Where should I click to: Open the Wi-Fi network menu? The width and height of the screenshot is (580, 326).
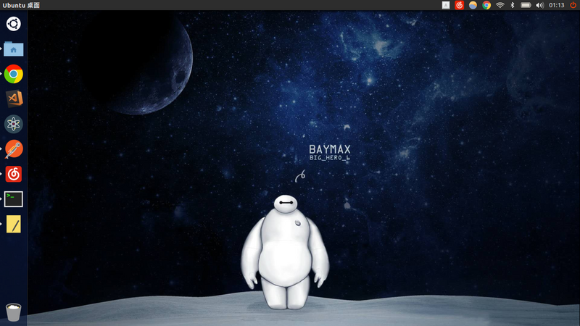click(500, 5)
